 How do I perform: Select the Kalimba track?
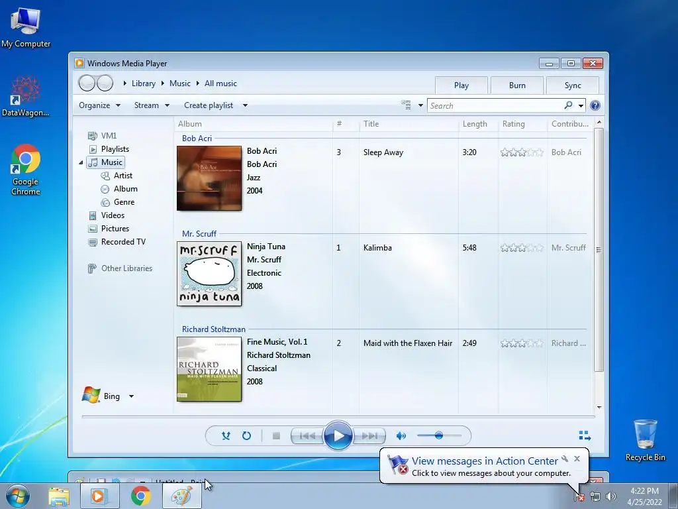click(x=377, y=248)
